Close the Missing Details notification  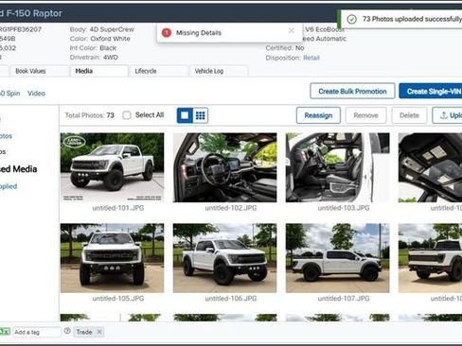(292, 30)
